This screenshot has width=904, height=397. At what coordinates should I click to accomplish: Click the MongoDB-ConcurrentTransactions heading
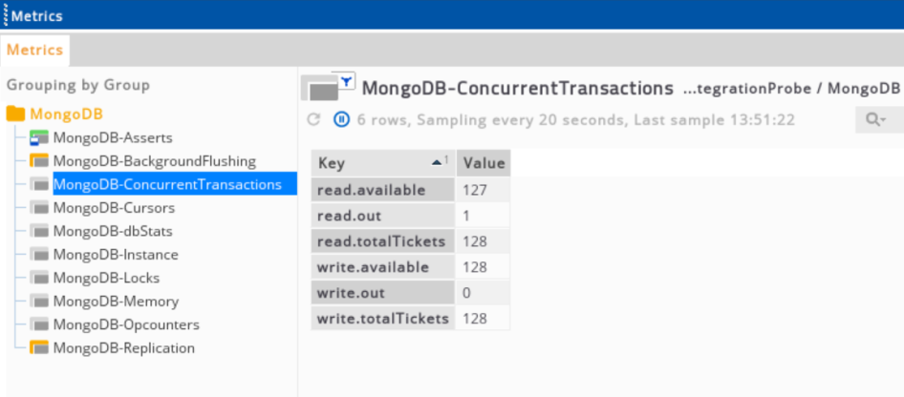pos(517,88)
